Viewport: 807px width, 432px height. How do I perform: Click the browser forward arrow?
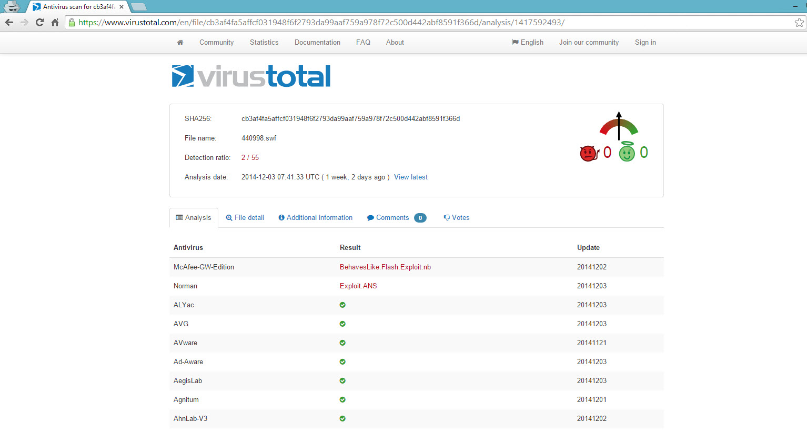24,22
